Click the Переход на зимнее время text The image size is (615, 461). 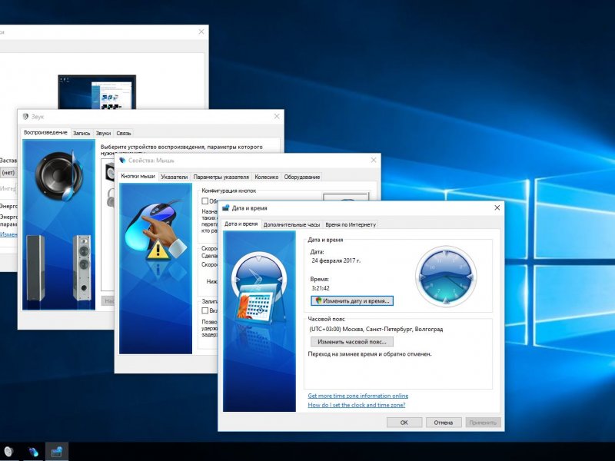[370, 353]
